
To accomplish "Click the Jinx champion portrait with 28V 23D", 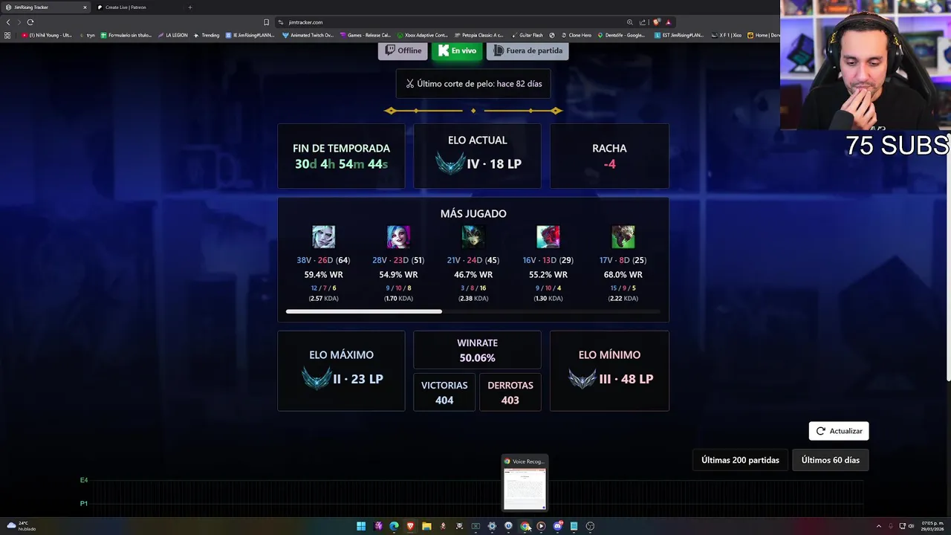I will pyautogui.click(x=398, y=237).
